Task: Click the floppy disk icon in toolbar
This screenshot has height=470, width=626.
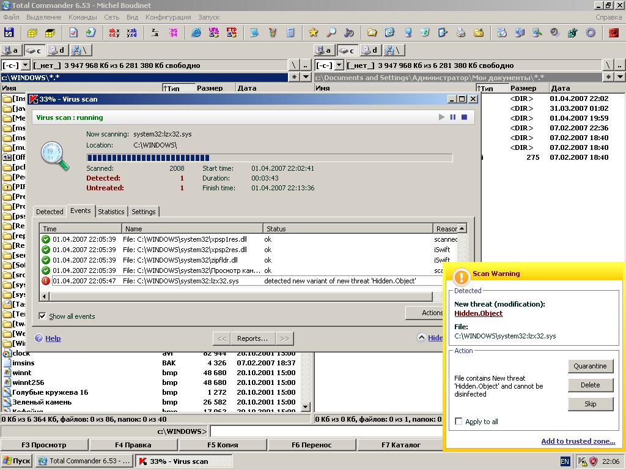Action: pos(9,32)
